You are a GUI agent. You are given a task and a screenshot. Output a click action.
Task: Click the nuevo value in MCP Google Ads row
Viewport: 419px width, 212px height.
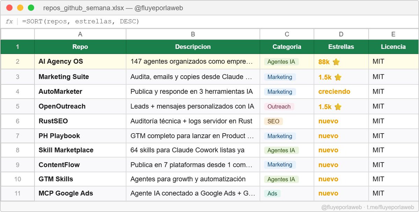coord(328,194)
